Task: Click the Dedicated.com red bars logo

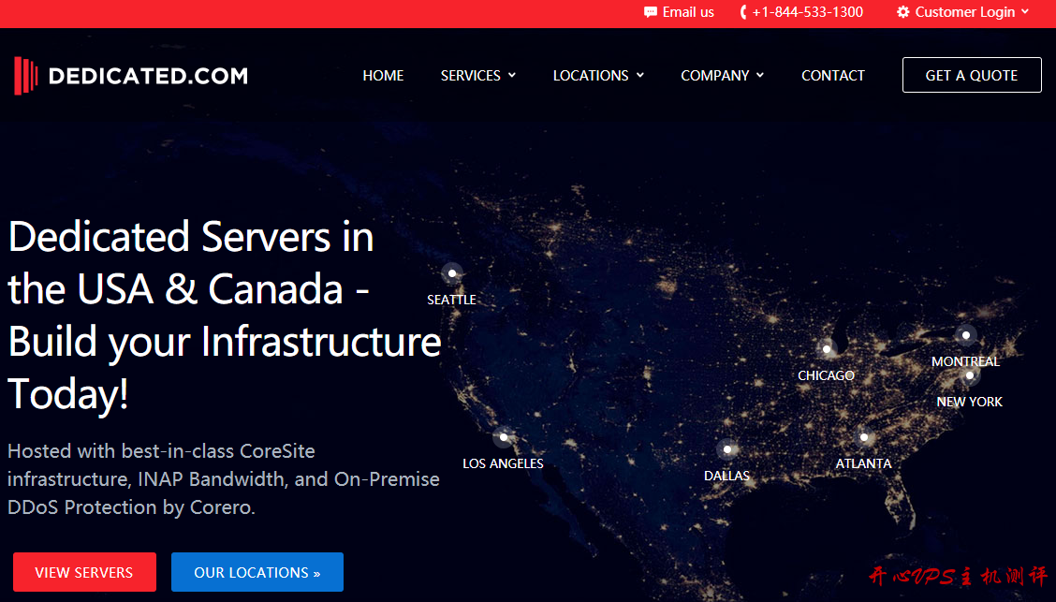Action: [x=25, y=76]
